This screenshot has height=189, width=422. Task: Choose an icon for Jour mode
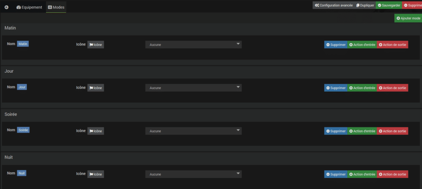click(96, 88)
